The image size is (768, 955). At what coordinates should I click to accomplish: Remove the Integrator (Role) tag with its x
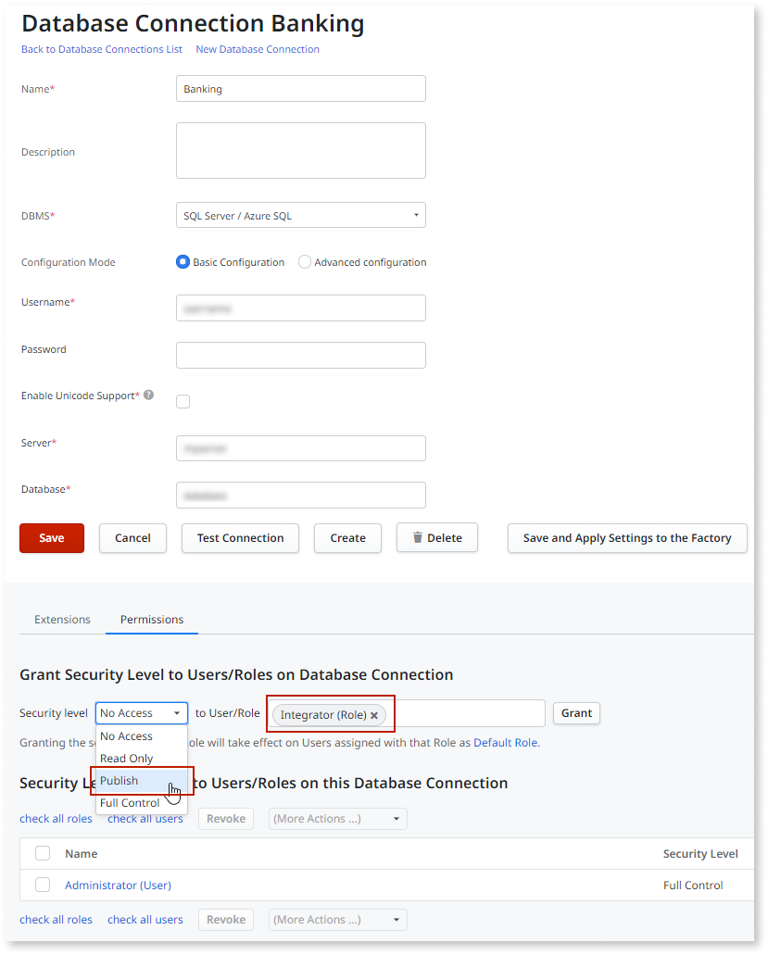374,716
